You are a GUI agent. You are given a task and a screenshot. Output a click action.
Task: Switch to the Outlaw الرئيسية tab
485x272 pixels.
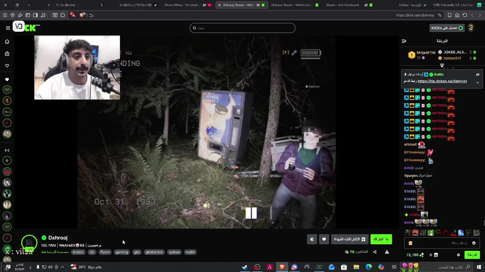(410, 5)
